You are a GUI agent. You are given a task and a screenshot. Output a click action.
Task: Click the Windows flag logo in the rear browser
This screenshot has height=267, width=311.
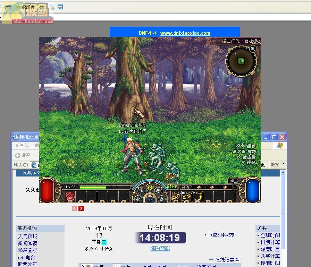280,145
